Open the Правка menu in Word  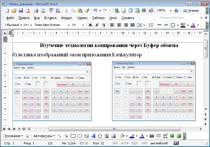coord(24,18)
